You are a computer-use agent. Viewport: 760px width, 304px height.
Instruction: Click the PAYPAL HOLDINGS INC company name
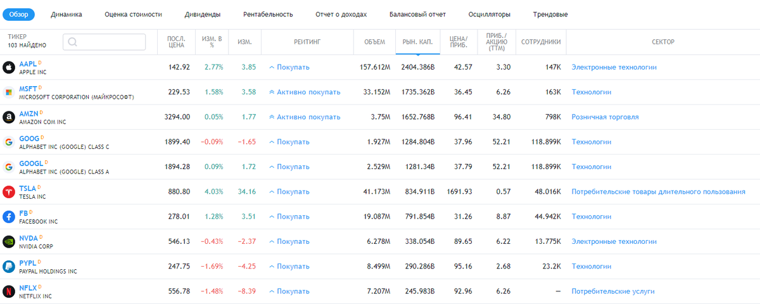point(48,272)
